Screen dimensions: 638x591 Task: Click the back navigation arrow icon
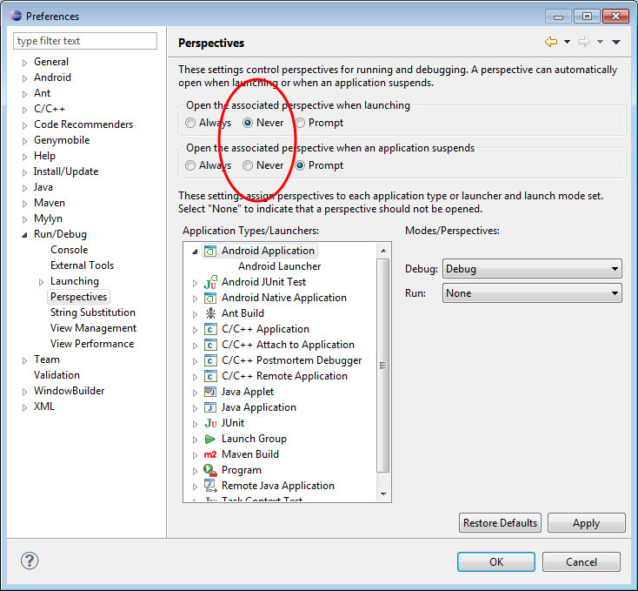tap(550, 42)
